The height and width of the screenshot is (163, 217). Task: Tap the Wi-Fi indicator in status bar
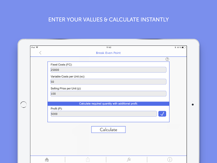coord(37,48)
